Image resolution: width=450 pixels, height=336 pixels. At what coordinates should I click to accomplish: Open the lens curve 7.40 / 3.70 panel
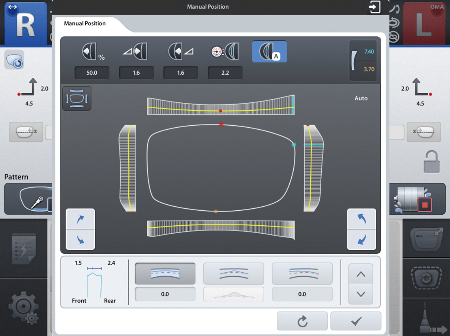(x=363, y=60)
